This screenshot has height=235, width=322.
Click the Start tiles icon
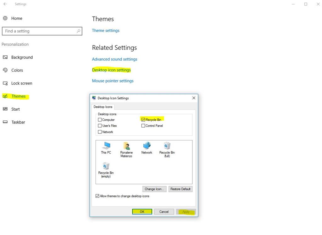(5, 109)
